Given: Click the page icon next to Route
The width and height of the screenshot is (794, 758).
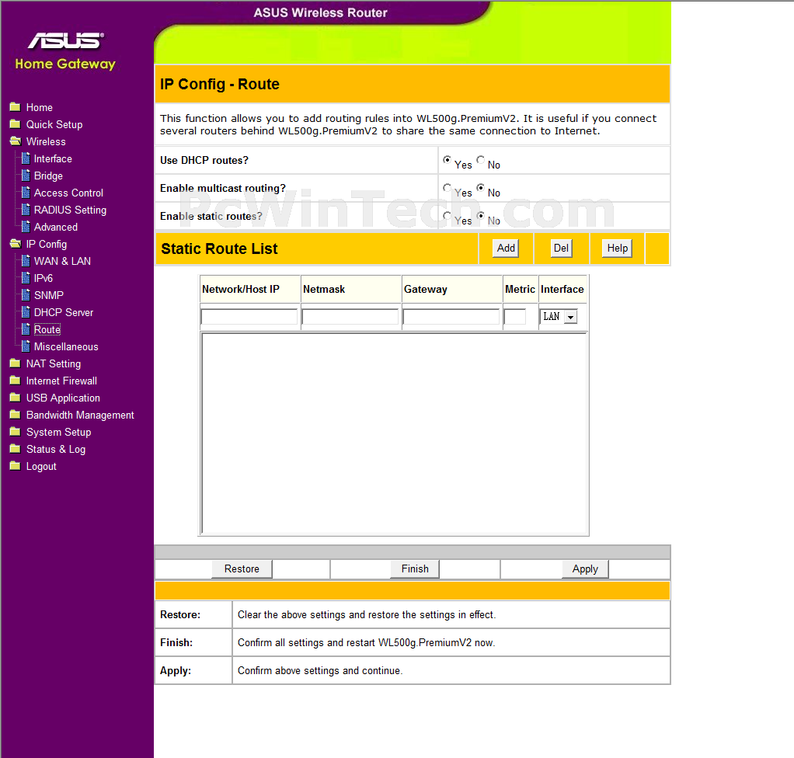Looking at the screenshot, I should click(26, 329).
